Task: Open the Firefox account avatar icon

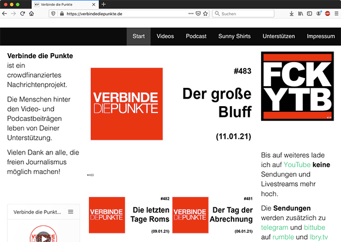Action: coord(319,14)
